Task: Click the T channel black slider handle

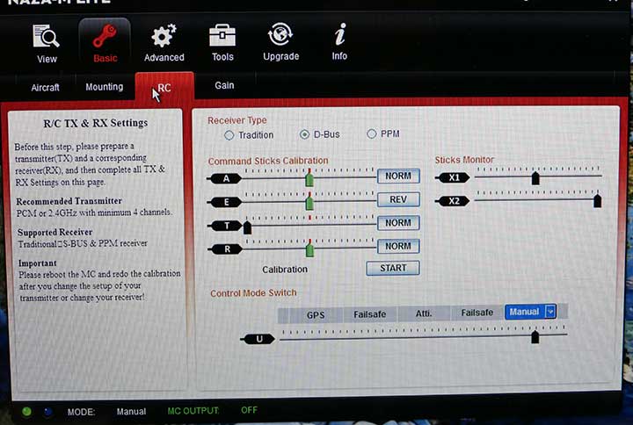Action: 247,227
